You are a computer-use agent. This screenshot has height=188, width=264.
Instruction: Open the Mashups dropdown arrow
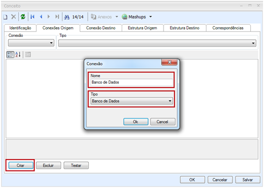tap(151, 17)
